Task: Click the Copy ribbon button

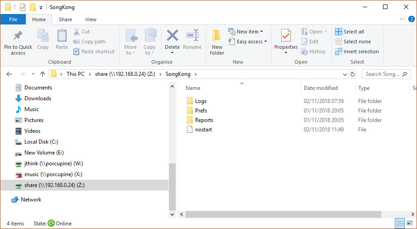Action: click(43, 39)
